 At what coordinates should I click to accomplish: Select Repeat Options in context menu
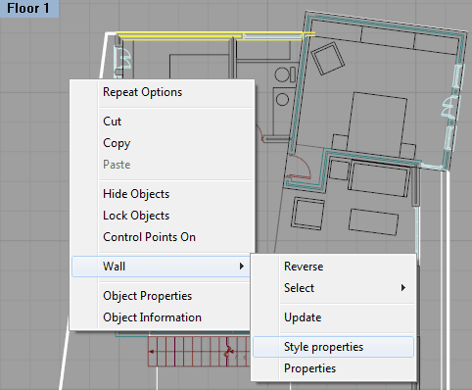(x=162, y=92)
